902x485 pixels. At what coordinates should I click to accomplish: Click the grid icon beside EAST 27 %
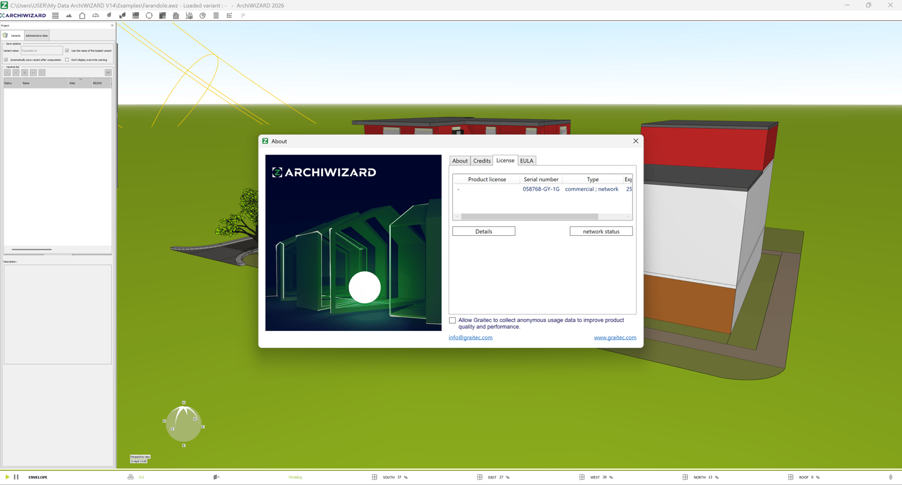[x=480, y=477]
